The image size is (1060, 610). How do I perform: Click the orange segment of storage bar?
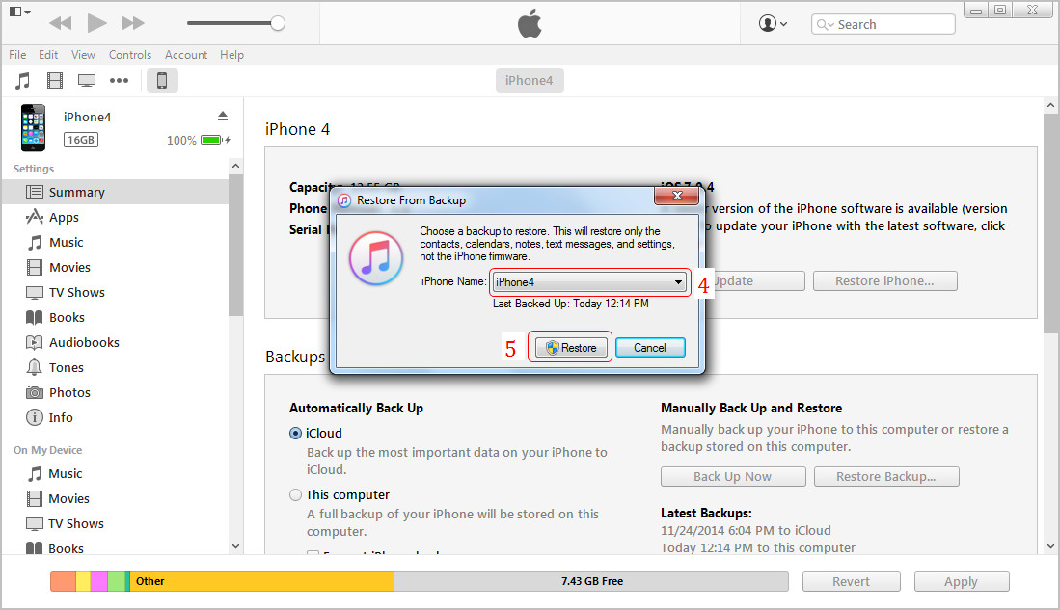[x=63, y=581]
